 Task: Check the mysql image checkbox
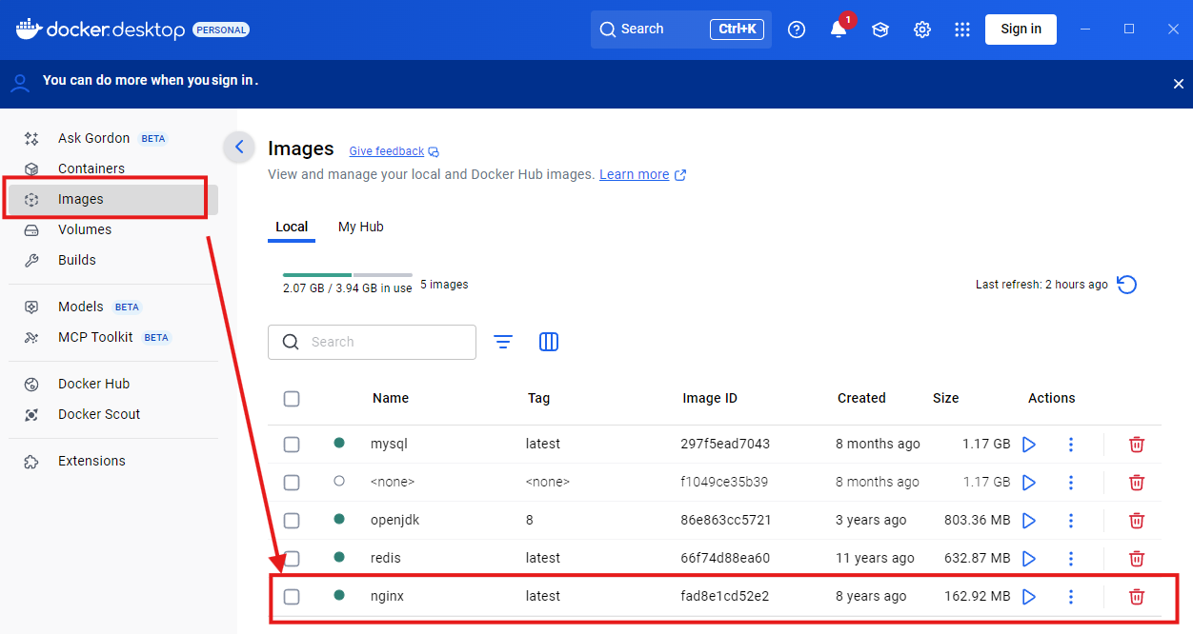(x=292, y=445)
